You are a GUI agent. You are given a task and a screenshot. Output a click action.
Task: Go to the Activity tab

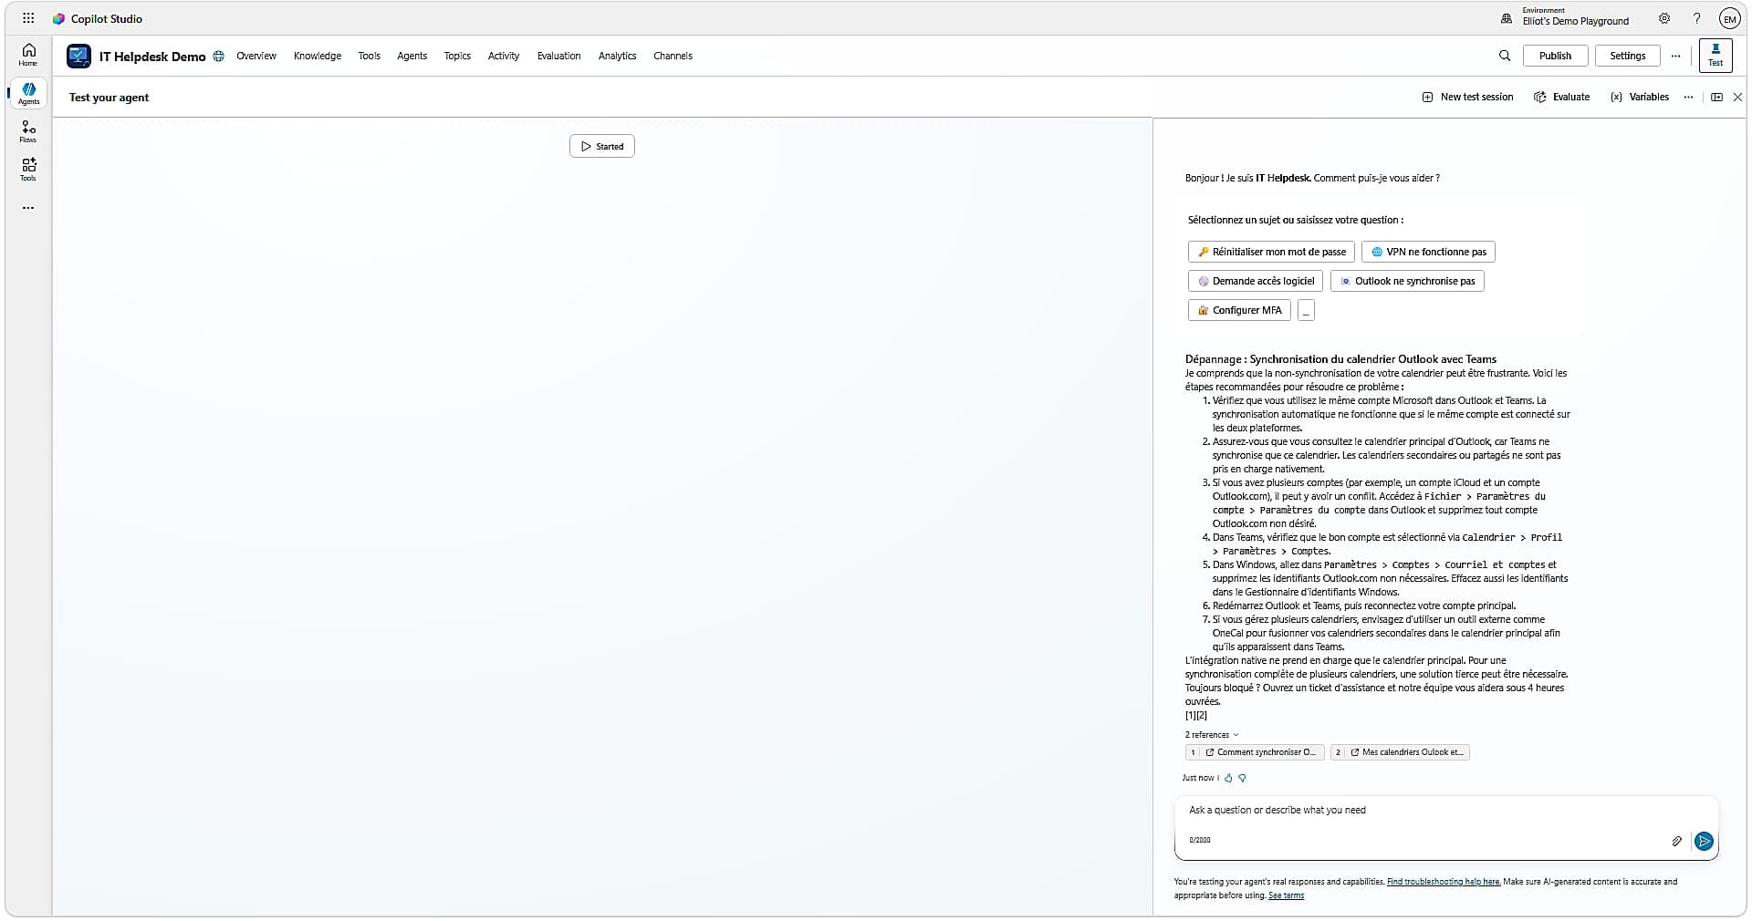tap(504, 56)
